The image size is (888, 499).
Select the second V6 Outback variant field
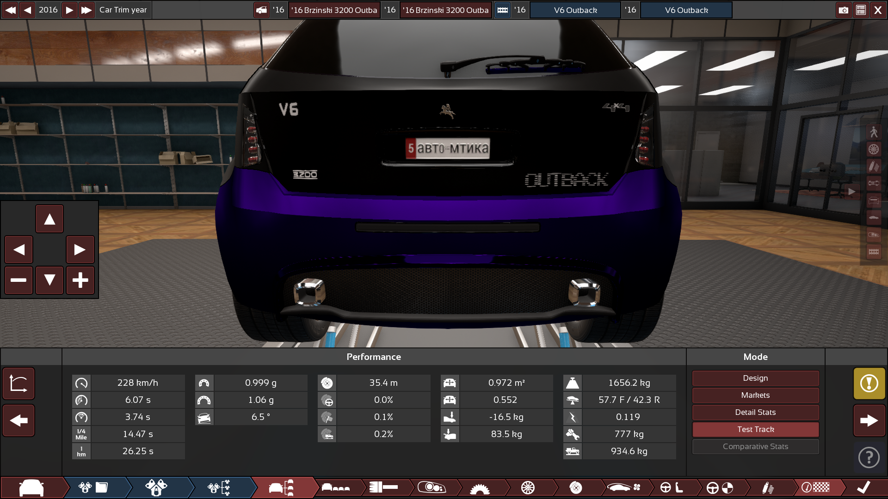click(686, 10)
